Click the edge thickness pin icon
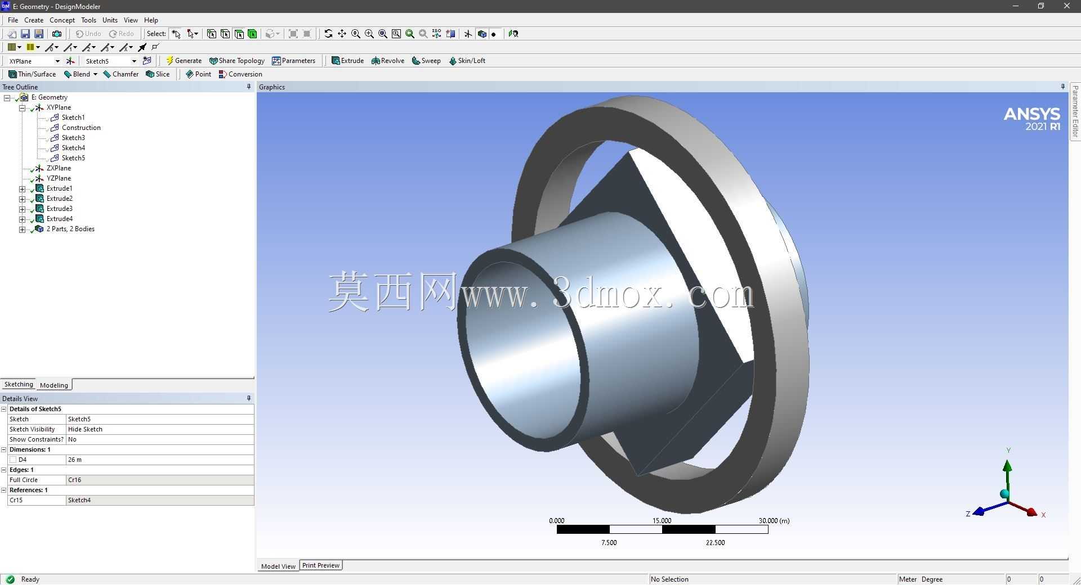 [x=142, y=47]
